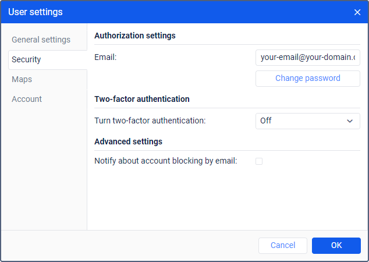The image size is (369, 262).
Task: Click the chevron arrow in the two-factor dropdown
Action: pos(350,121)
